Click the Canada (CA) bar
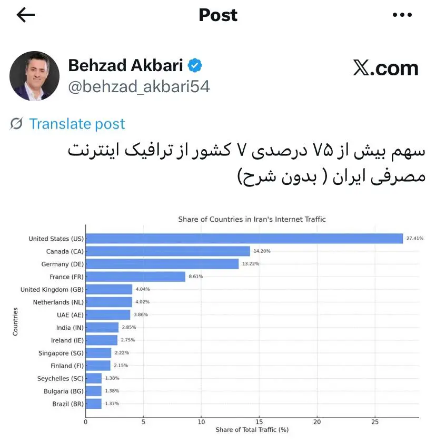 pos(167,251)
